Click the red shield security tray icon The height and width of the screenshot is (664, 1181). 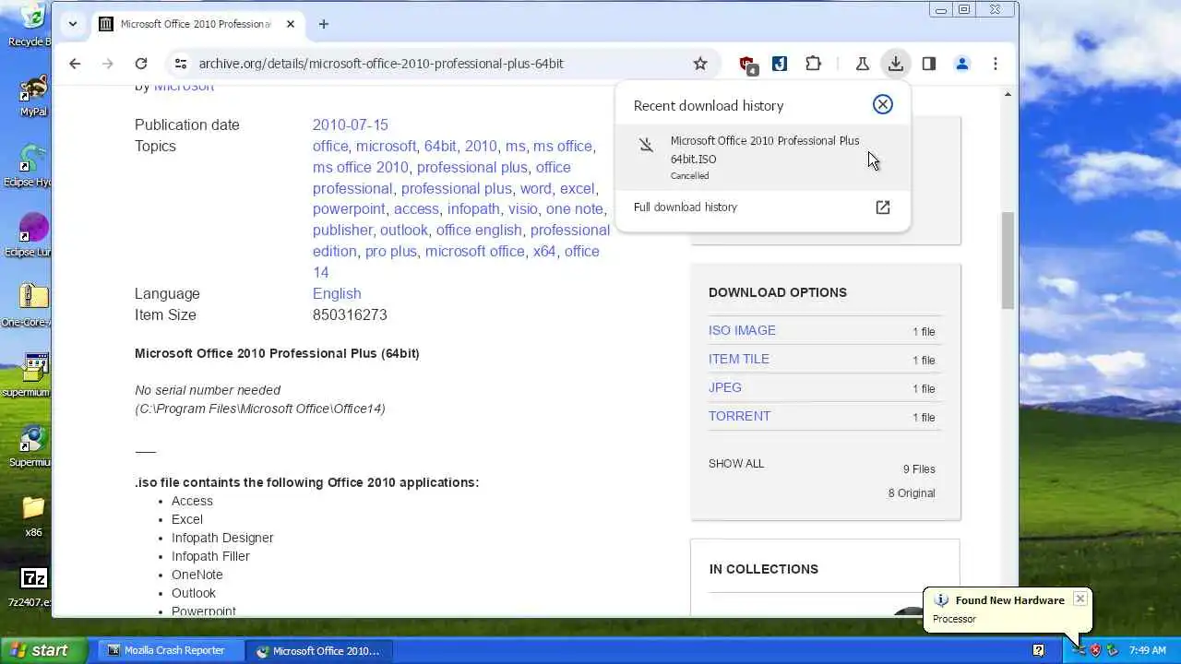coord(1096,650)
